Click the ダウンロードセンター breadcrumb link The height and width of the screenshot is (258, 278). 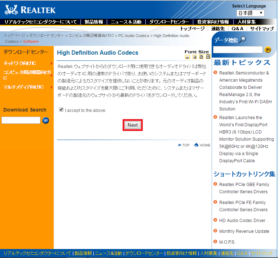coord(47,36)
